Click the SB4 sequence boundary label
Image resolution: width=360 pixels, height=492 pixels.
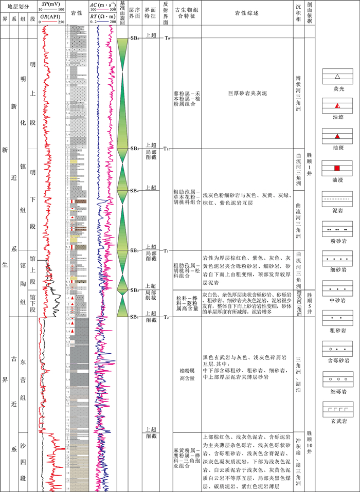pyautogui.click(x=134, y=190)
